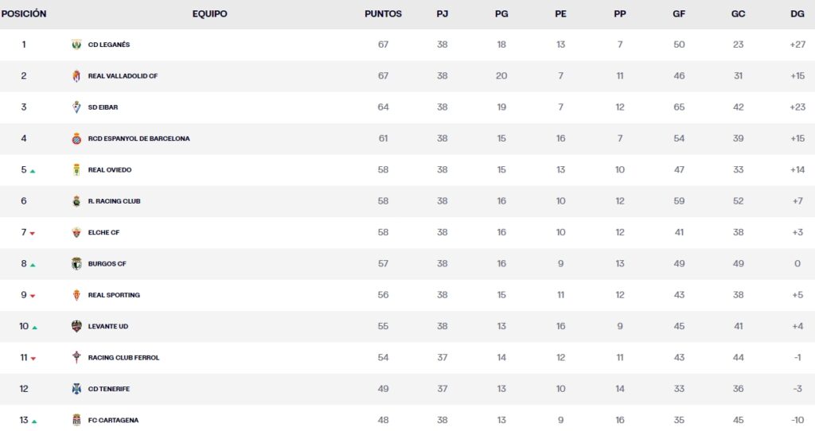Open the Elche CF team name
Screen dimensions: 815x431
[103, 232]
